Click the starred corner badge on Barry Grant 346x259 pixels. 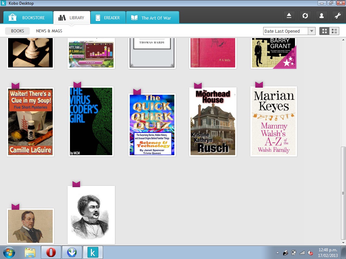pos(288,61)
